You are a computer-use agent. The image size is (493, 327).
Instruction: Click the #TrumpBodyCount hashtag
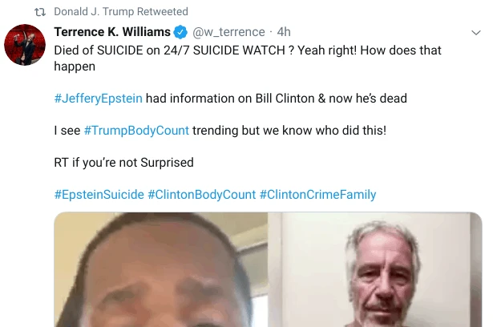[x=136, y=130]
